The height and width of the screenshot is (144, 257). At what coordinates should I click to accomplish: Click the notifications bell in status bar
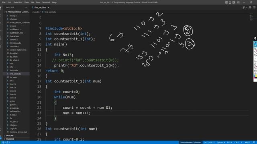coord(254,142)
